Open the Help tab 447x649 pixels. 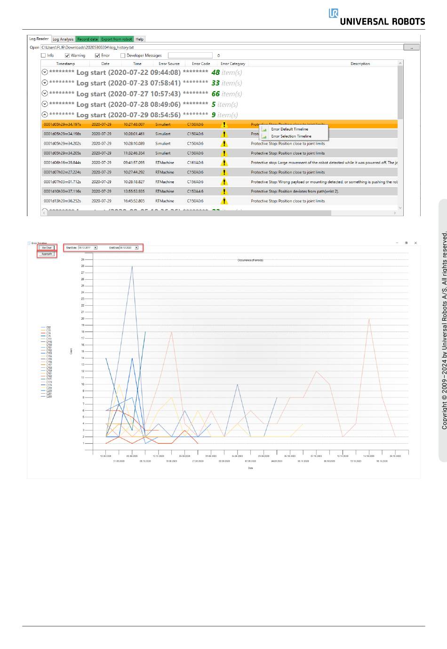pyautogui.click(x=140, y=39)
